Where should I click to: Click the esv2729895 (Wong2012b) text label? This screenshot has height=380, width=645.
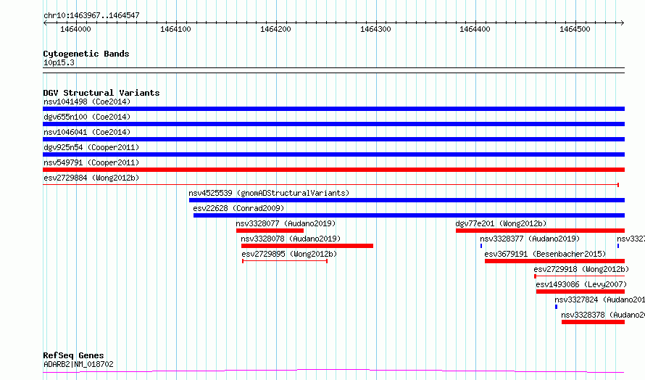289,254
